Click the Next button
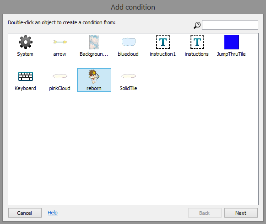Image resolution: width=266 pixels, height=224 pixels. (x=241, y=213)
